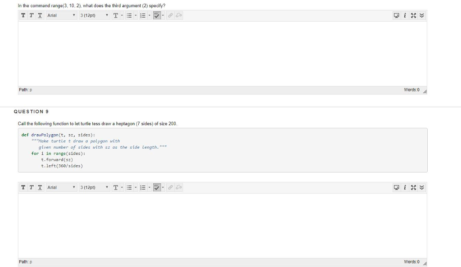The image size is (461, 267).
Task: Click the 't.left(360/sides)' code line
Action: 62,166
